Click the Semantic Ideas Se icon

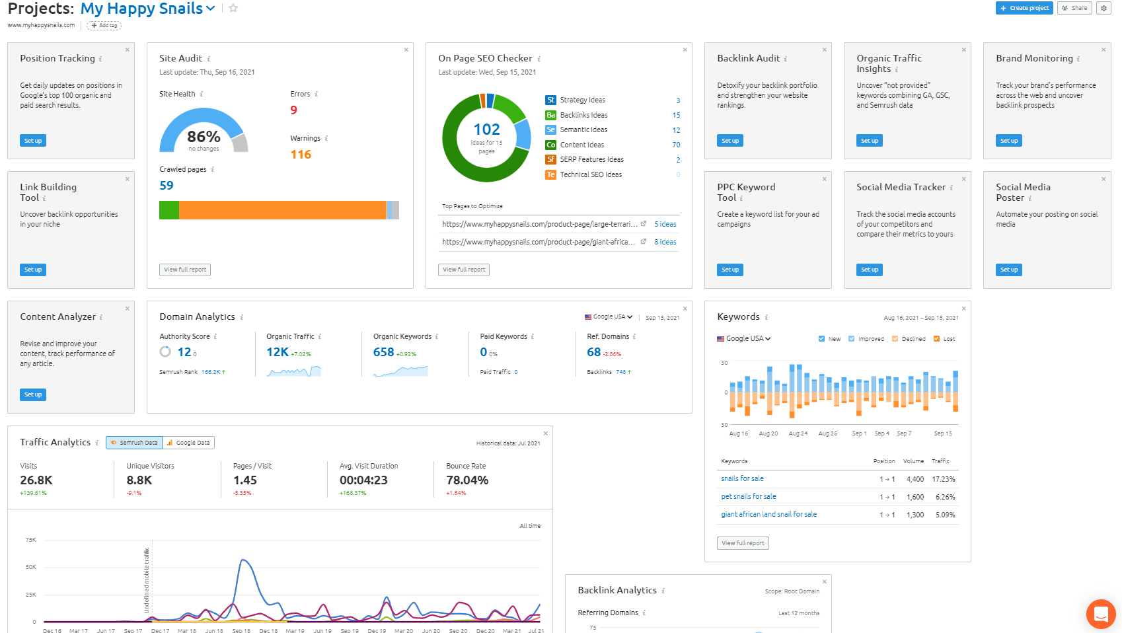(x=550, y=130)
